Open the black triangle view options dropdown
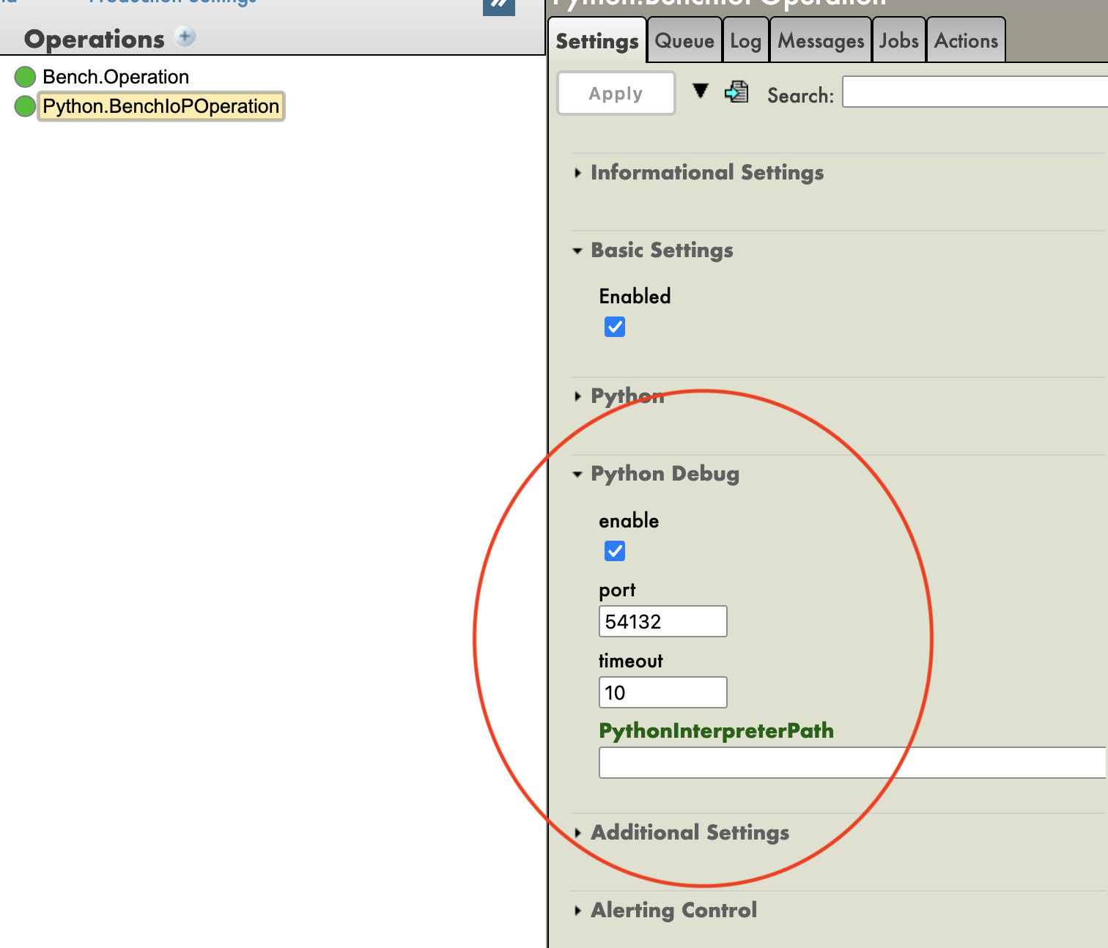 click(x=701, y=91)
